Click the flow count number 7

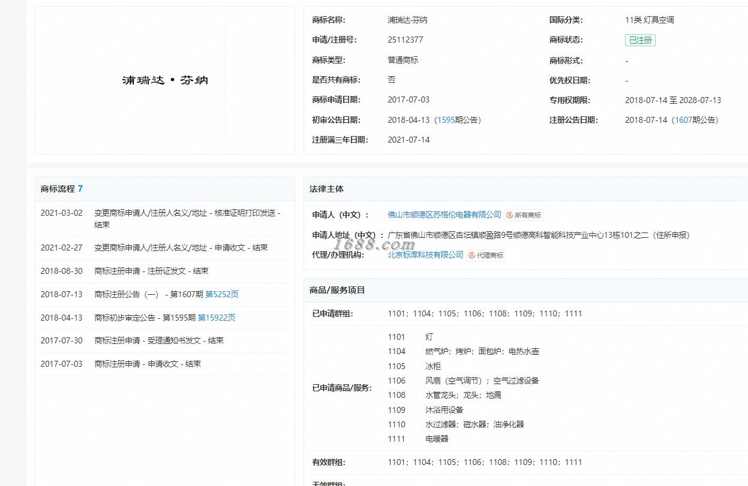(80, 189)
